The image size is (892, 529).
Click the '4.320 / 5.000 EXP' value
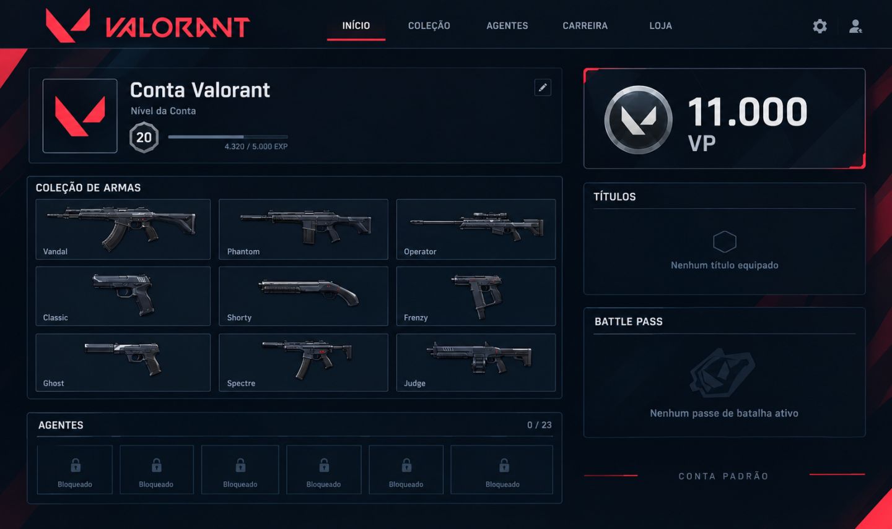point(256,147)
